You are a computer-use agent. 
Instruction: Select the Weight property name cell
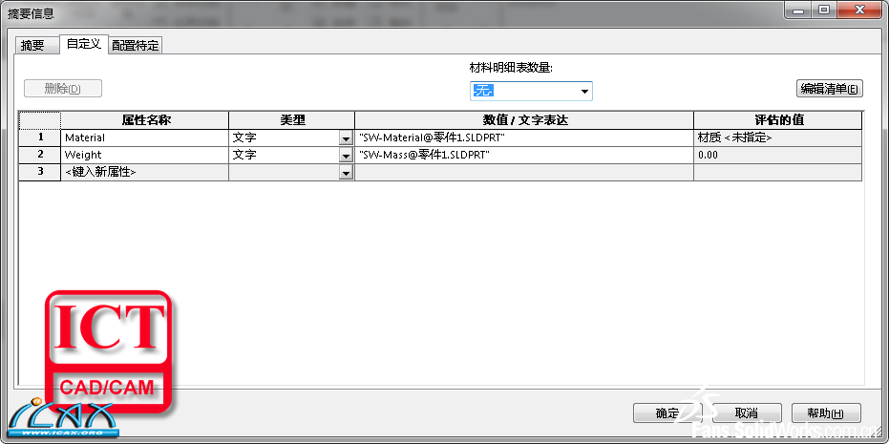tap(144, 155)
